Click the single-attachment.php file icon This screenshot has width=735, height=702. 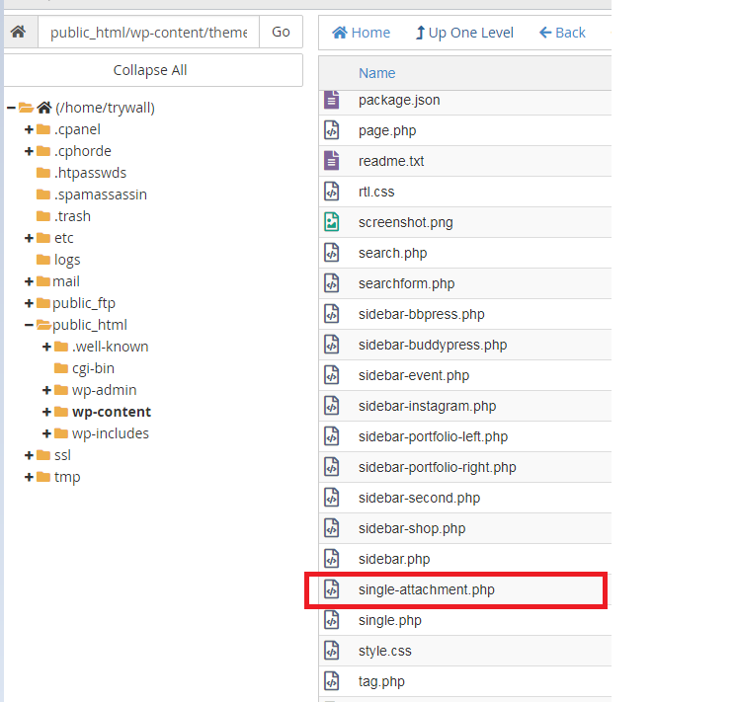tap(332, 590)
